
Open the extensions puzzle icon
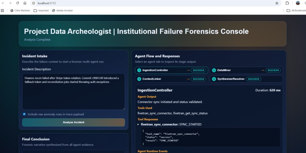coord(287,3)
